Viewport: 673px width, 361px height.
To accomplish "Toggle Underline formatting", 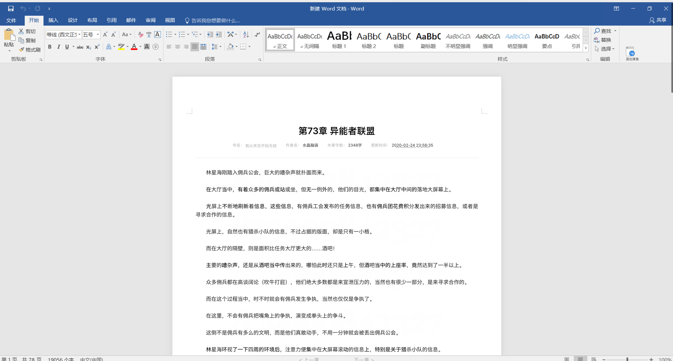I will 67,47.
